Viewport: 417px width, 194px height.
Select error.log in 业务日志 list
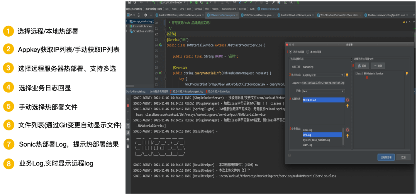pos(322,130)
